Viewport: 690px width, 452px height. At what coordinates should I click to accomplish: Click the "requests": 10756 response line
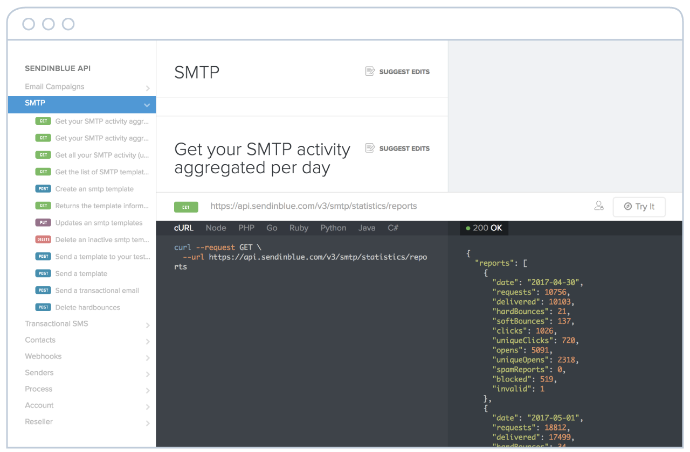[531, 292]
